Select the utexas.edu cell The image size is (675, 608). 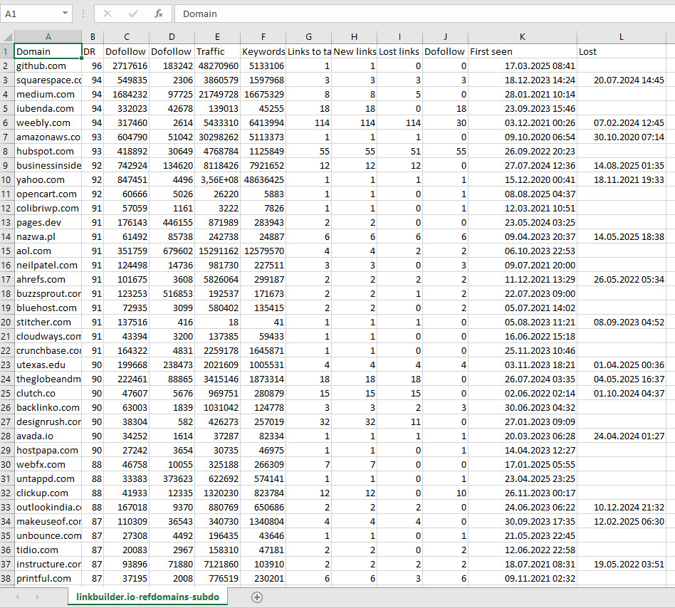click(x=48, y=365)
